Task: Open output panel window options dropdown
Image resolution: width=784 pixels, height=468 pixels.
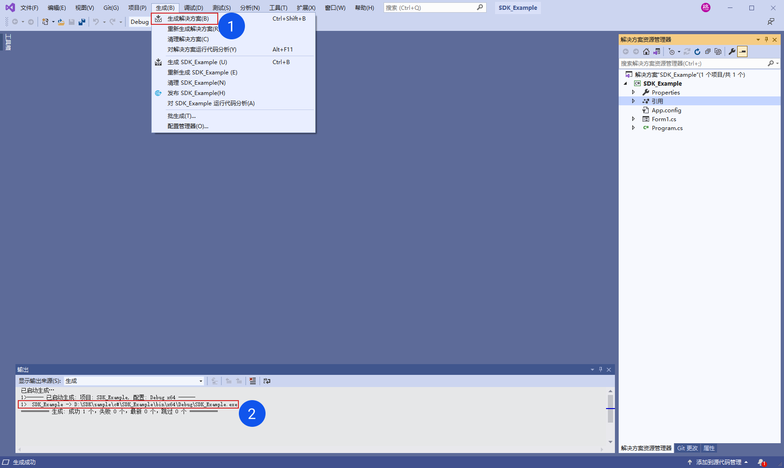Action: [592, 370]
